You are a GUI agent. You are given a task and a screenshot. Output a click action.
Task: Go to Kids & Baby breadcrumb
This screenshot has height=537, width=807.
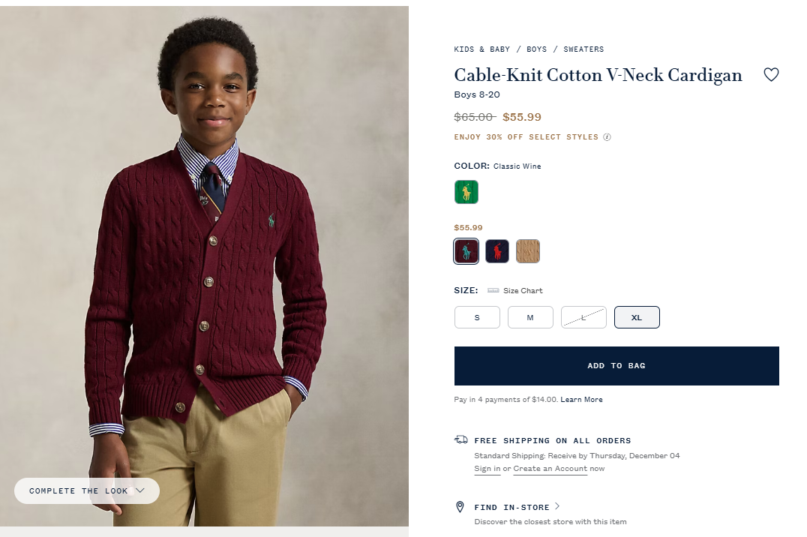pyautogui.click(x=481, y=49)
